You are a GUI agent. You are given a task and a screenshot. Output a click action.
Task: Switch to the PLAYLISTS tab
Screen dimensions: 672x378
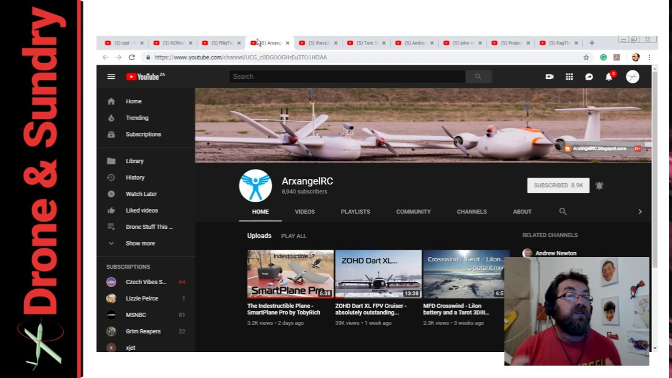pyautogui.click(x=355, y=212)
